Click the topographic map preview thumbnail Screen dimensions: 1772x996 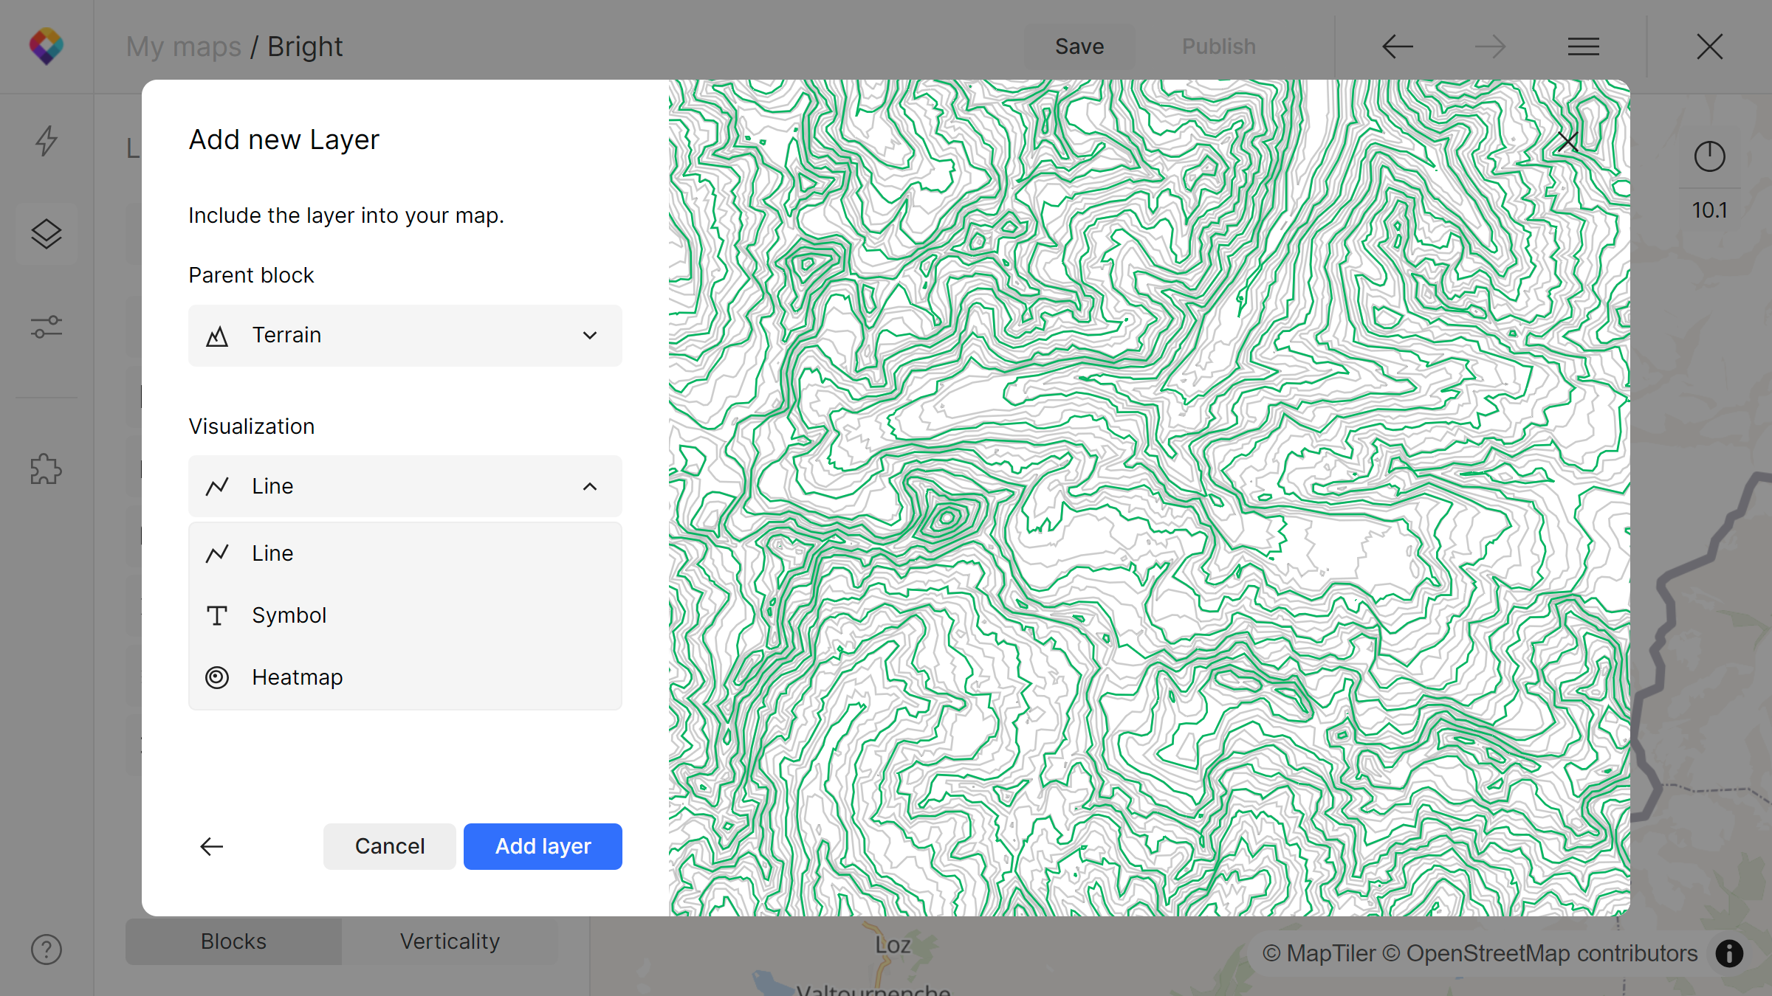[1149, 499]
